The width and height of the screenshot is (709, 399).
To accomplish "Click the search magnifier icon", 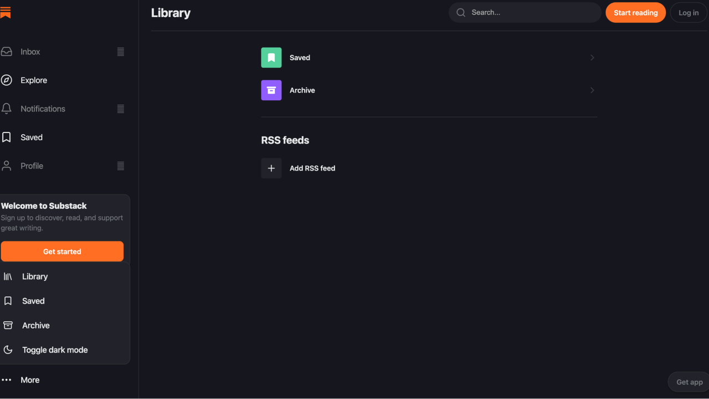I will (x=460, y=12).
